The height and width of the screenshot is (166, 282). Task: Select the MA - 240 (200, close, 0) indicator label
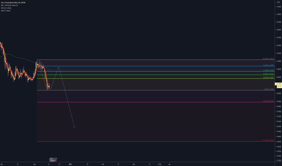pyautogui.click(x=9, y=5)
